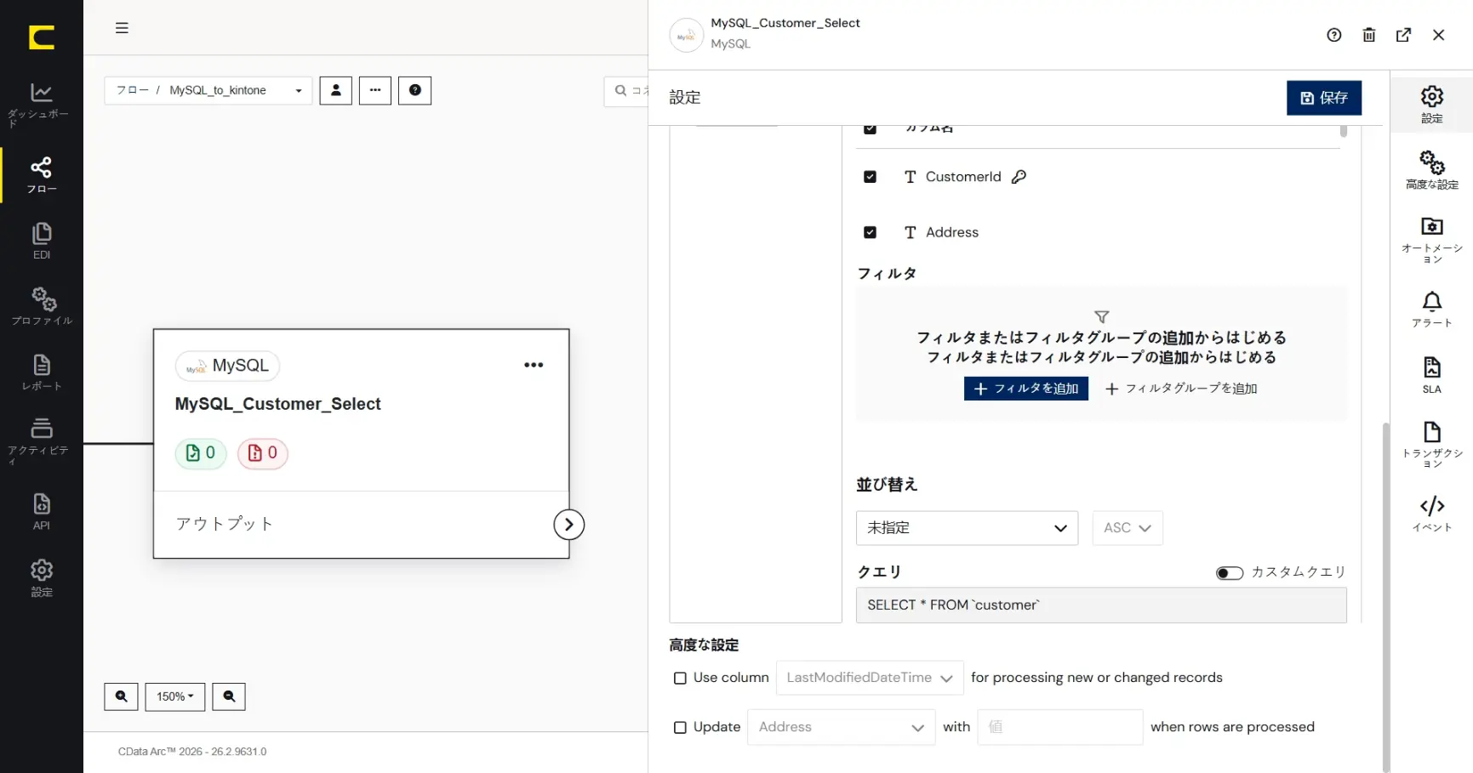Open the プロファイル sidebar section
The height and width of the screenshot is (773, 1473).
41,307
